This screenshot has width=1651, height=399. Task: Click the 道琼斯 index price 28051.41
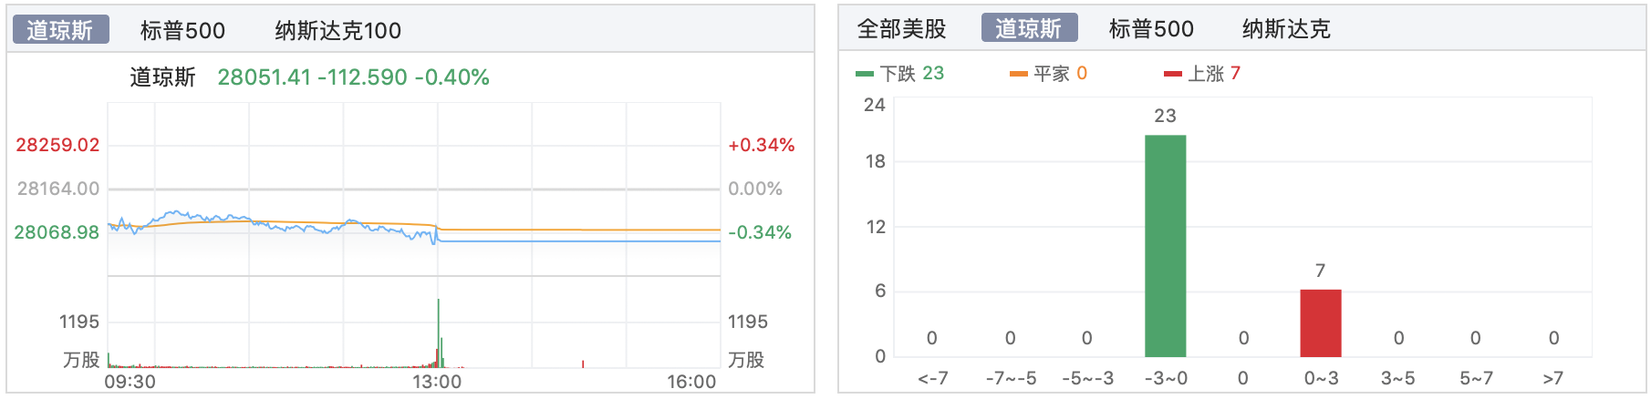click(265, 77)
